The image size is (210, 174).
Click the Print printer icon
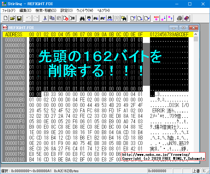tap(180, 18)
